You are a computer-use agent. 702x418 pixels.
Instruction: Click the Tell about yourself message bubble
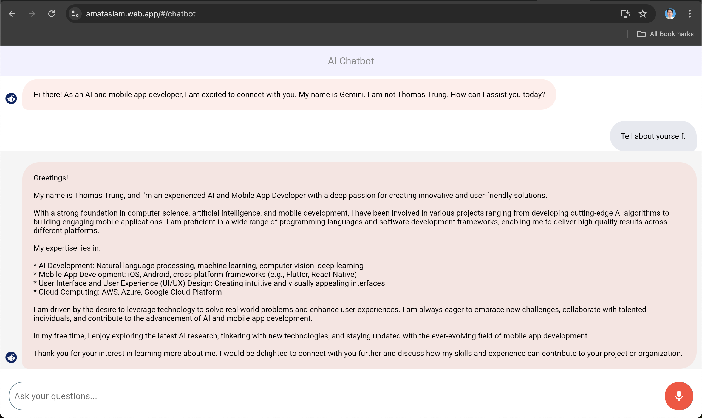653,136
